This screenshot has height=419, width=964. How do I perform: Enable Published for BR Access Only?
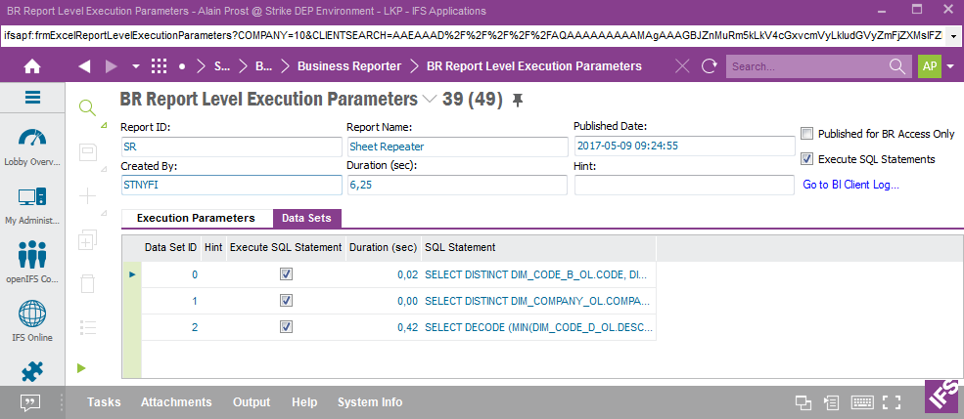point(807,134)
